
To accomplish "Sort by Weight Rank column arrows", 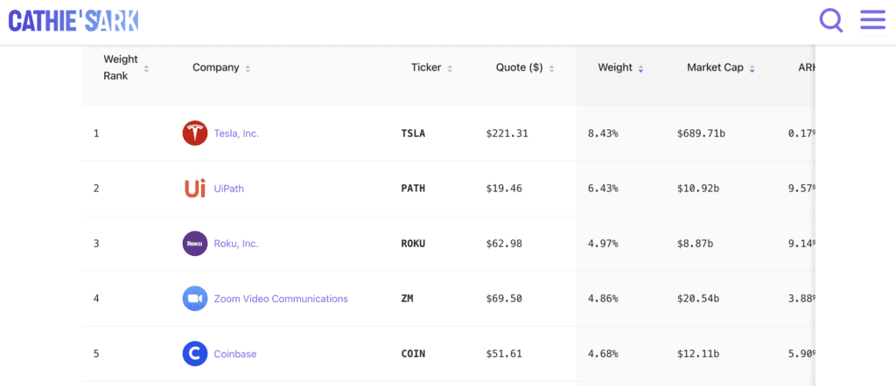I will point(146,69).
